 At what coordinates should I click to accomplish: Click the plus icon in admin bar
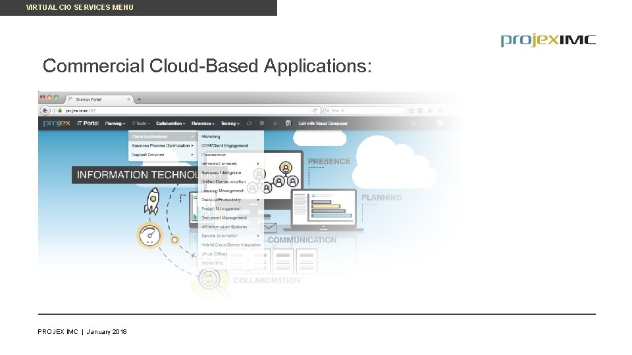pyautogui.click(x=275, y=124)
